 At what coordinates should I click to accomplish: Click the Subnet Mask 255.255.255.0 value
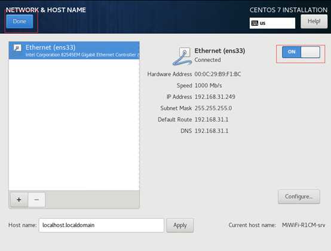coord(213,109)
